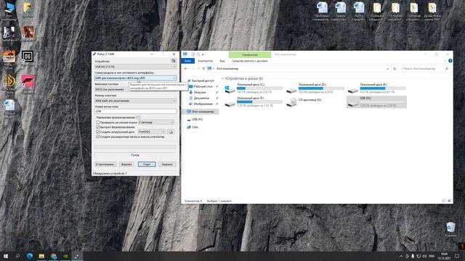The width and height of the screenshot is (465, 261).
Task: Open This PC desktop shortcut
Action: tap(9, 12)
